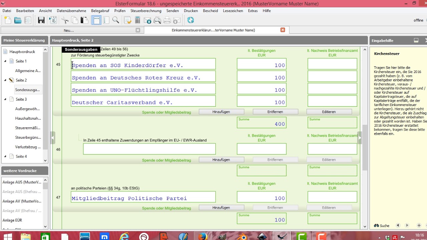
Task: Maximize the Eingabehilfe panel
Action: [x=416, y=40]
